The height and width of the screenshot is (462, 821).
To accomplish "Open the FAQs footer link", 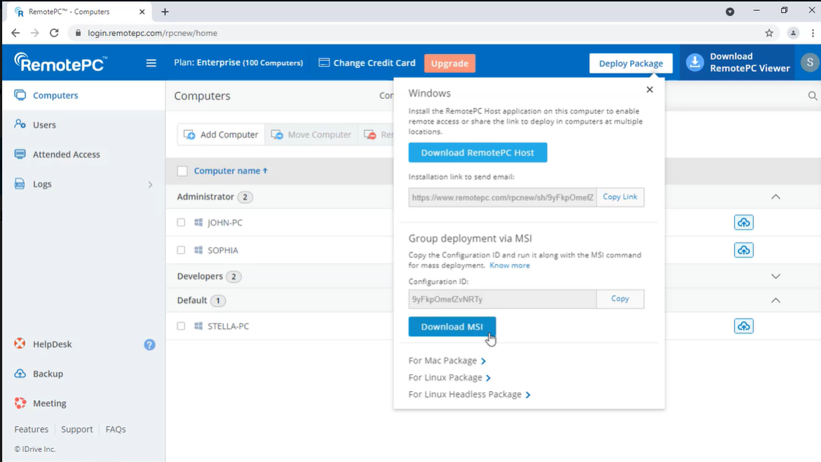I will (116, 429).
